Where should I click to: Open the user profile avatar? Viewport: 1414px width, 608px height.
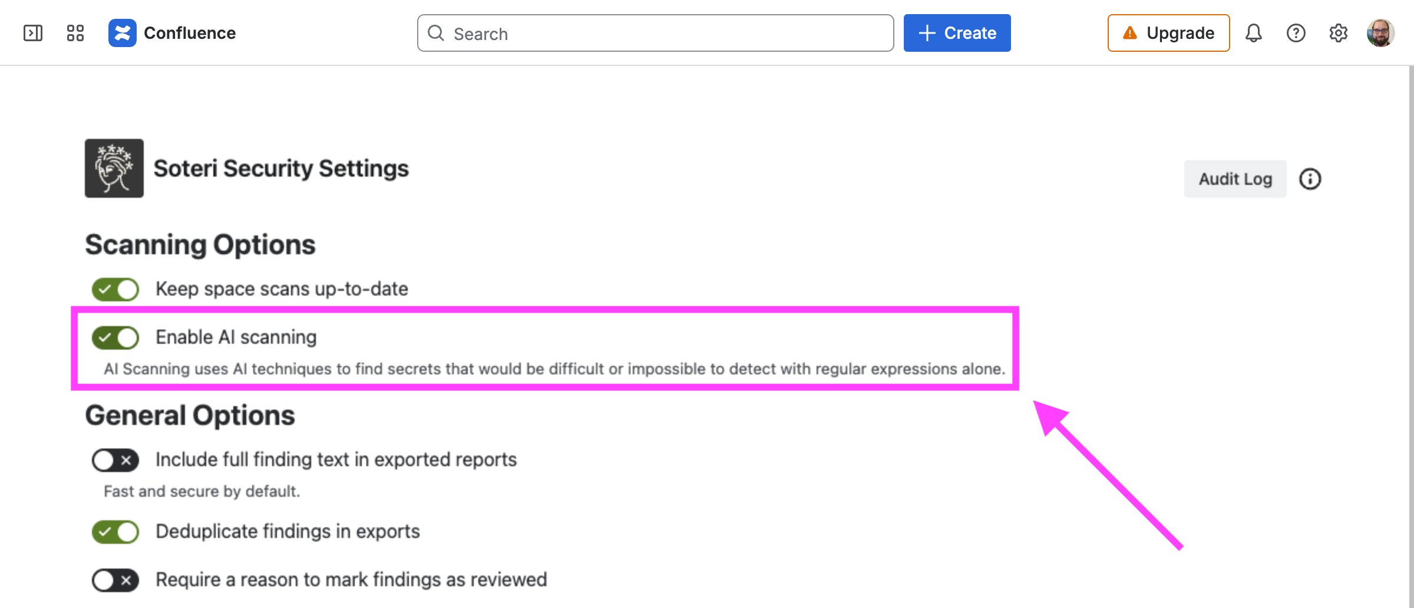point(1380,33)
